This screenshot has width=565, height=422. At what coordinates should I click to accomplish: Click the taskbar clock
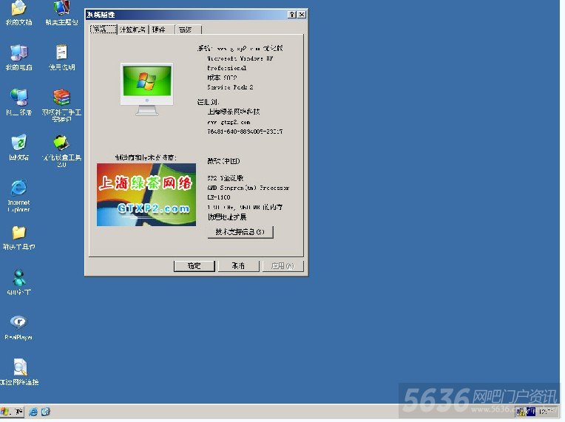(547, 412)
